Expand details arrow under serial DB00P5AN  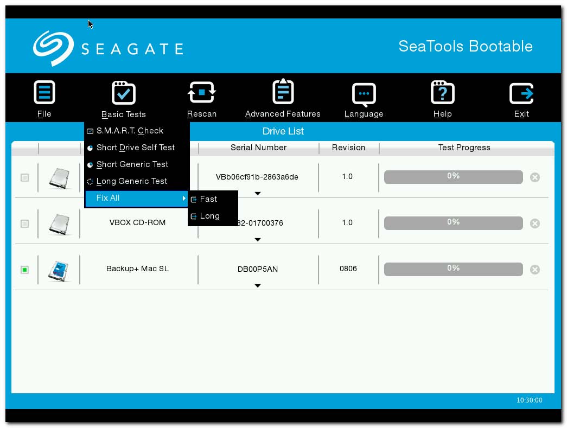pyautogui.click(x=258, y=285)
